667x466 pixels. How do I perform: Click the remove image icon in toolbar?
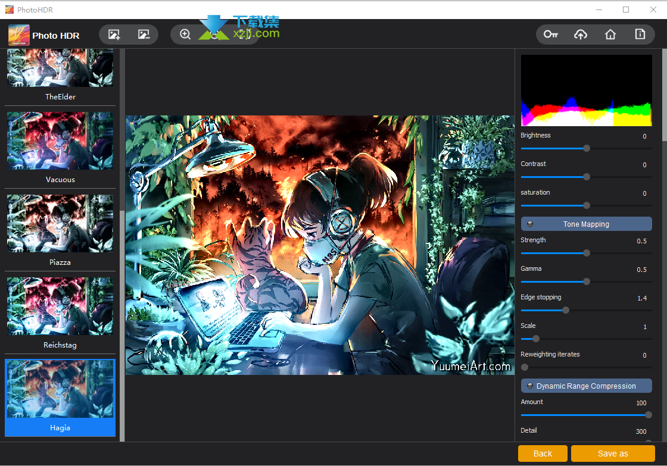[144, 35]
